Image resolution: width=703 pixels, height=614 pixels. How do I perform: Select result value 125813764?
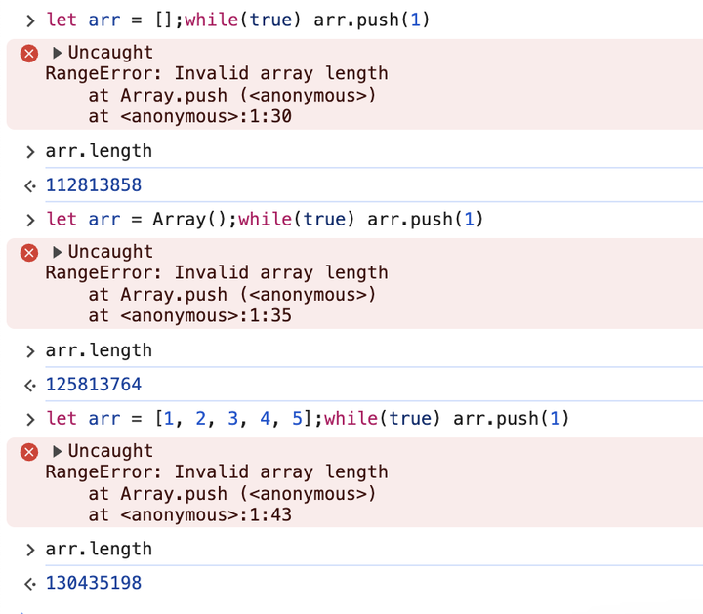(94, 385)
